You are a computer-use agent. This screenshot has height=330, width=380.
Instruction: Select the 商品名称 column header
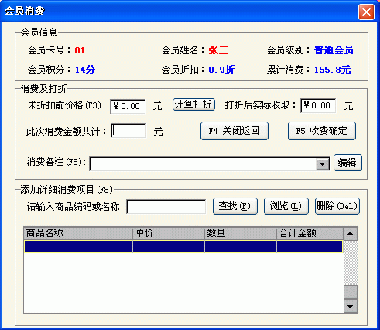click(78, 233)
